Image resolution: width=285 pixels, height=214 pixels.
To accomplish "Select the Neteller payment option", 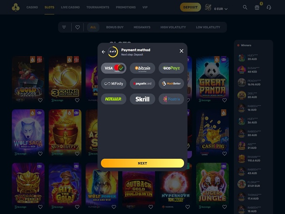I will click(114, 99).
